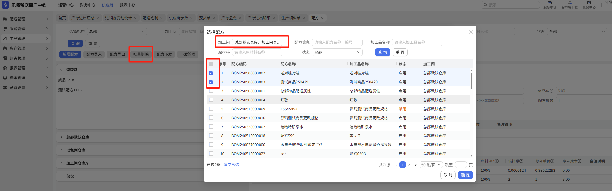Switch to 报表中心 top menu
Screen dimensions: 612x191
pos(128,5)
